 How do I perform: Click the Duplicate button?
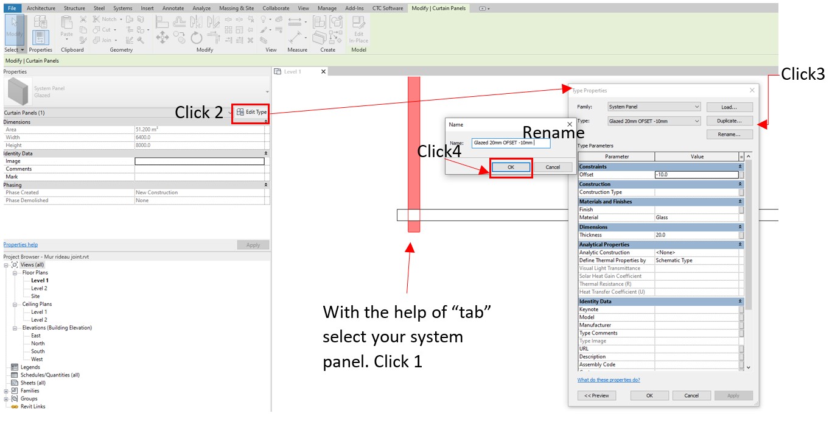click(x=729, y=121)
